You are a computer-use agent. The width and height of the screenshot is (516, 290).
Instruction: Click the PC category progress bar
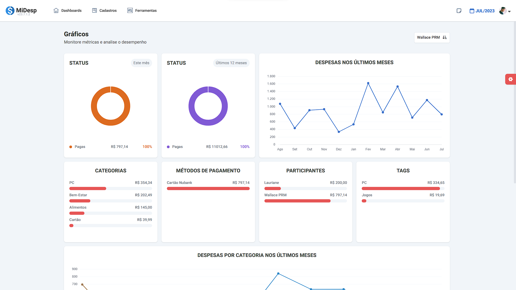pos(88,189)
